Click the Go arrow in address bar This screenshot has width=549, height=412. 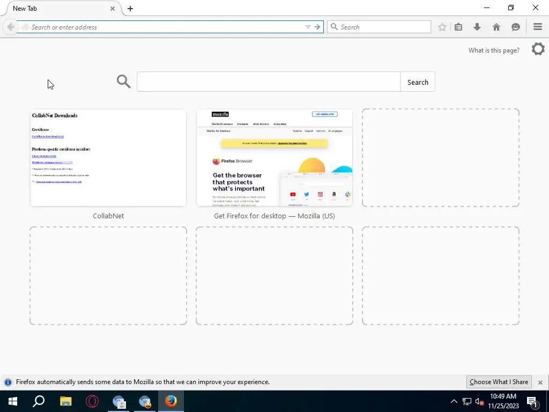tap(317, 27)
